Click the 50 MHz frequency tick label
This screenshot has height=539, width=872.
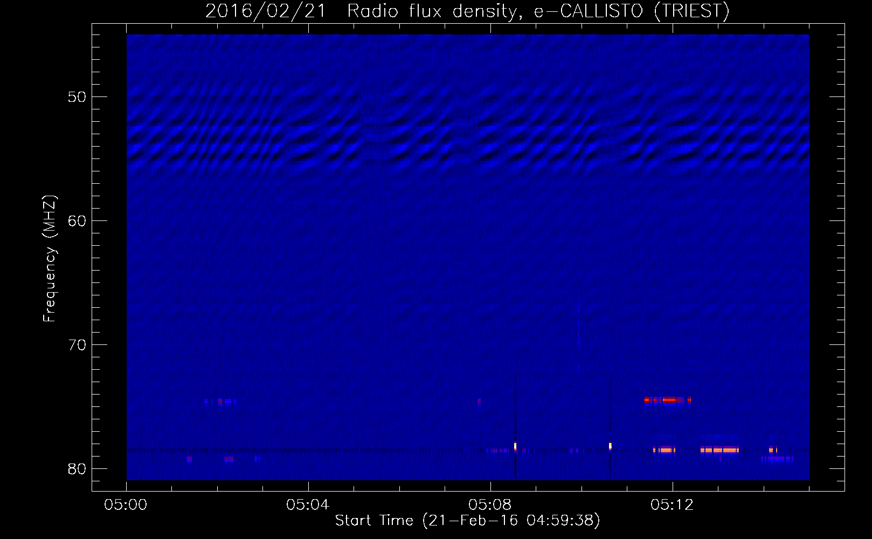coord(77,97)
